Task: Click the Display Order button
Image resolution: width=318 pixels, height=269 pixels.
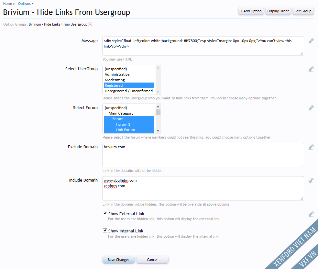Action: click(x=278, y=11)
